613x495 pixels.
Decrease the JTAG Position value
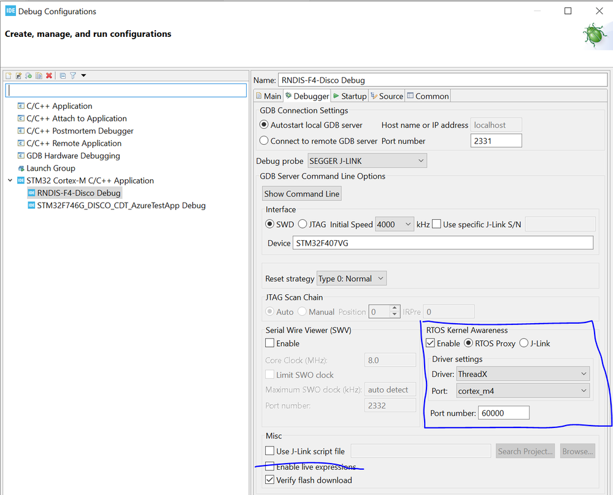click(395, 314)
